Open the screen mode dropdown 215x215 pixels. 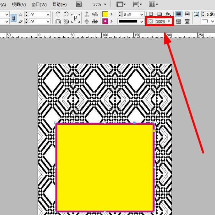click(x=137, y=4)
